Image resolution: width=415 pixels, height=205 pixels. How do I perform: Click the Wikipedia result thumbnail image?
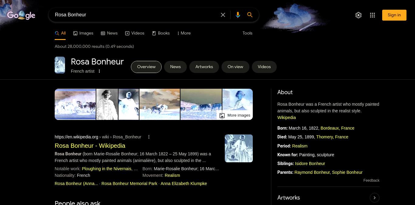click(x=239, y=148)
